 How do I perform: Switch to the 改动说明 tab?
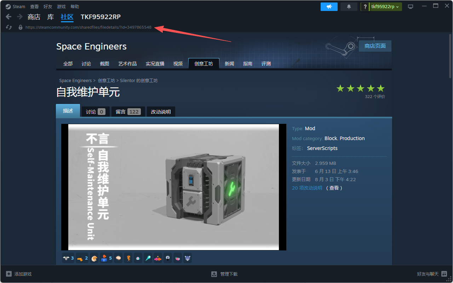point(161,112)
